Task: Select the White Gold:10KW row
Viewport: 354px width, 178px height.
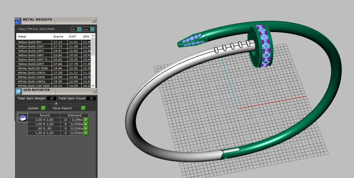Action: [54, 77]
